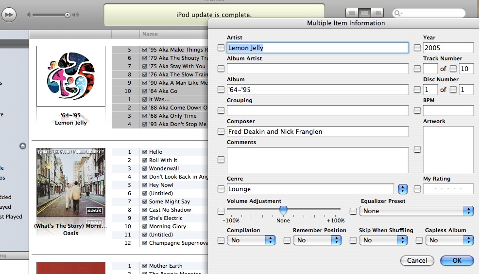
Task: Switch to list view button
Action: point(352,13)
